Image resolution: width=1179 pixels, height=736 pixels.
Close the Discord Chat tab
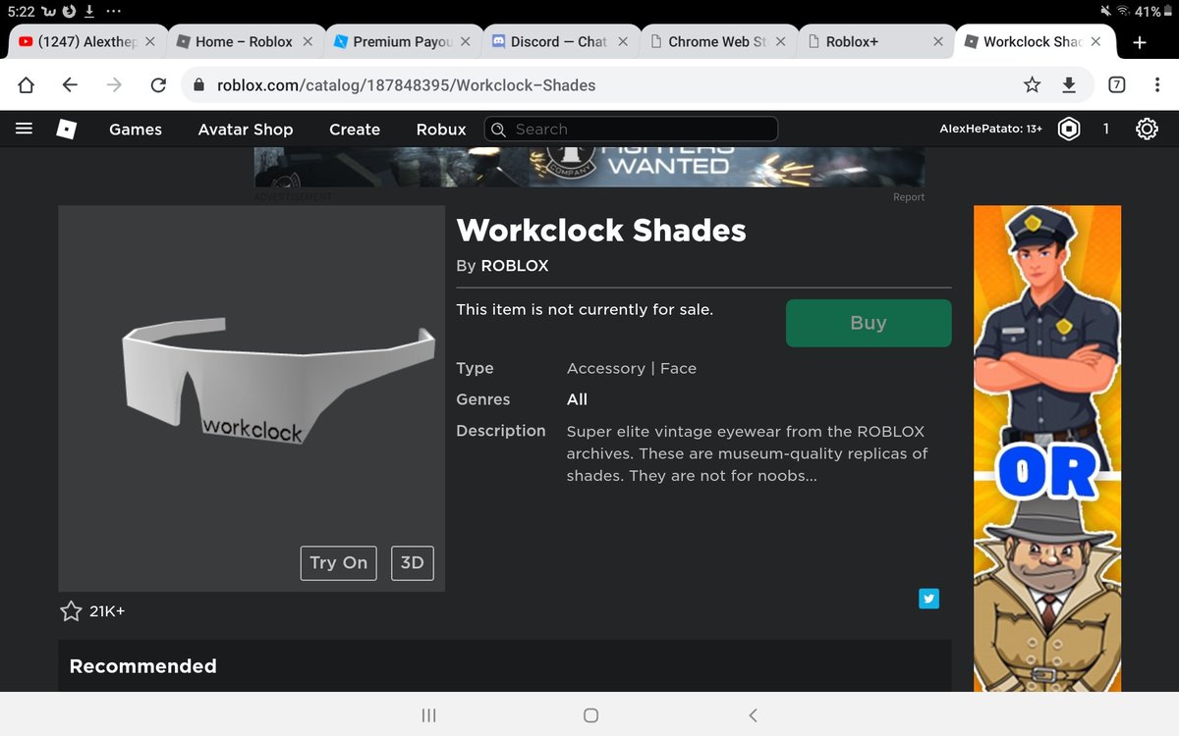(x=623, y=42)
